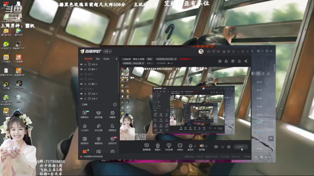Open the 虚拟形象 virtual avatar tool

[x=99, y=115]
